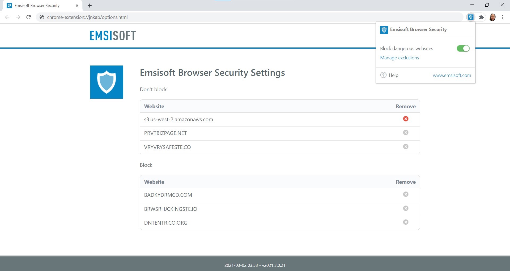Remove BADKYDRMCD.COM from the Block list
This screenshot has width=510, height=271.
tap(406, 194)
